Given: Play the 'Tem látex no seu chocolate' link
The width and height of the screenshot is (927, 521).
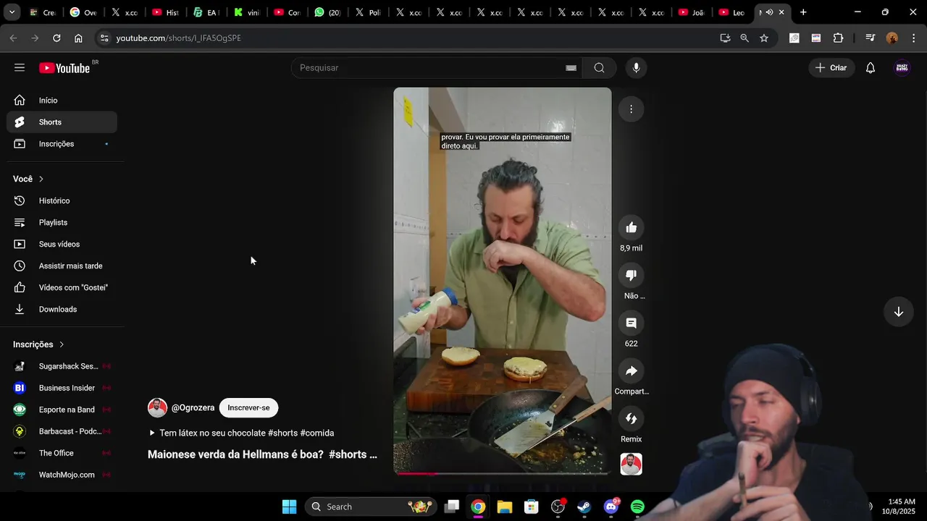Looking at the screenshot, I should click(x=241, y=433).
